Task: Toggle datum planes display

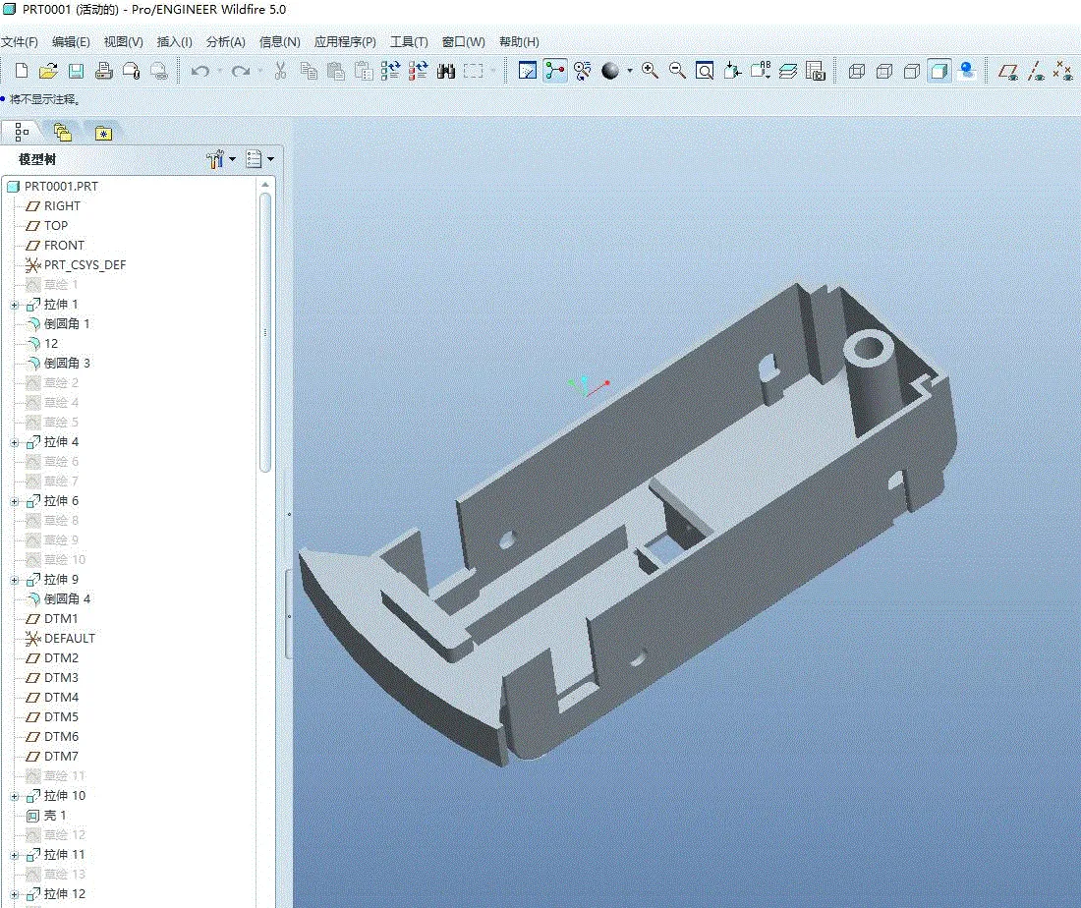Action: point(1008,71)
